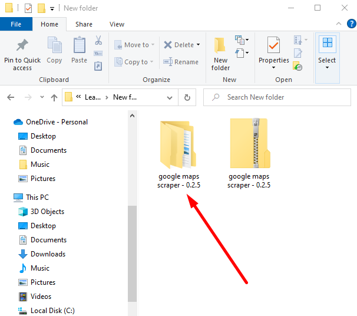Switch to the View ribbon tab
This screenshot has height=316, width=357.
[117, 24]
